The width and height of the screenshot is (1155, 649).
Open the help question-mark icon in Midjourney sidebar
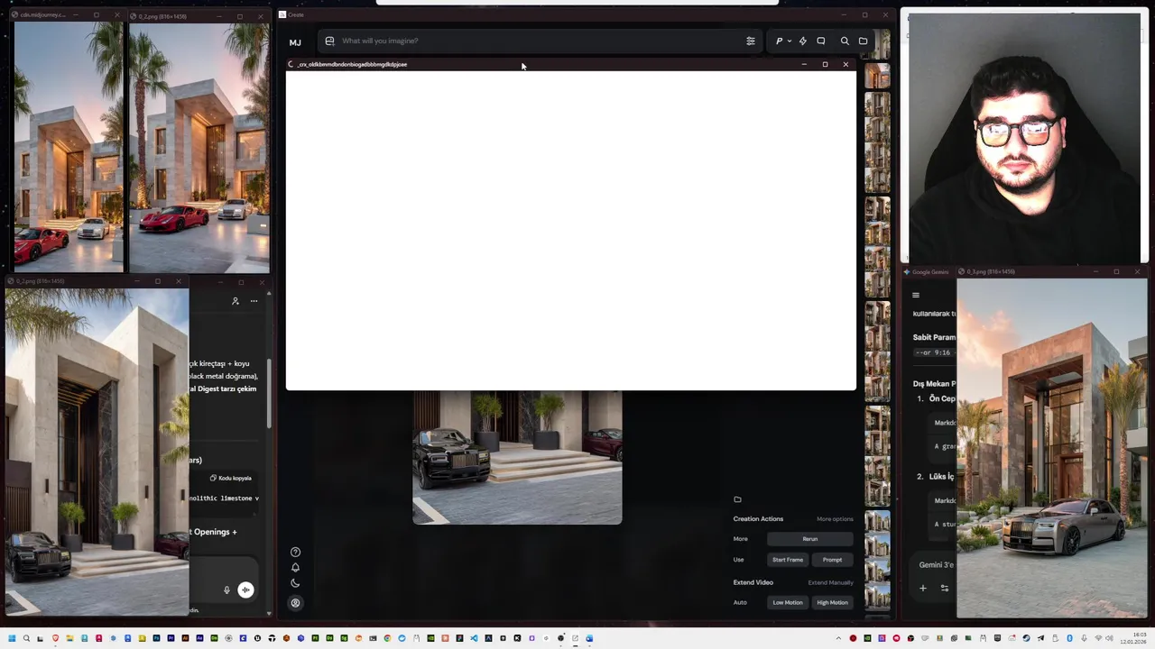(295, 552)
